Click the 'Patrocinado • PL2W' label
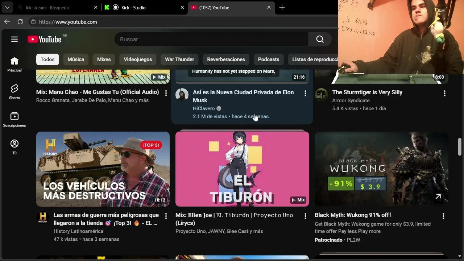This screenshot has height=261, width=464. pyautogui.click(x=337, y=240)
